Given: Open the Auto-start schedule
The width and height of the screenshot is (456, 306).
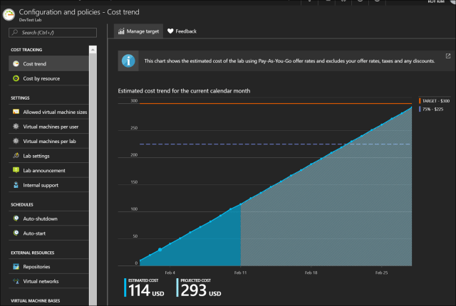Looking at the screenshot, I should 40,233.
